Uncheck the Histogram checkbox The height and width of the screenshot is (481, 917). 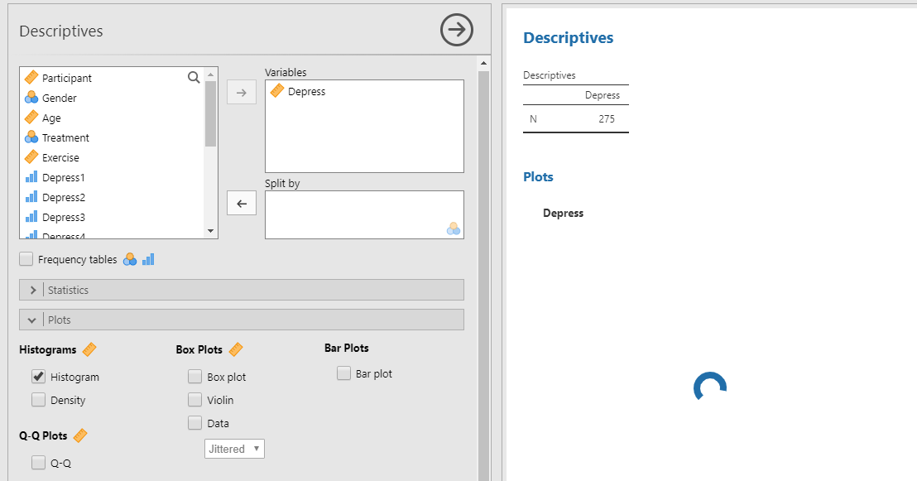click(x=39, y=376)
